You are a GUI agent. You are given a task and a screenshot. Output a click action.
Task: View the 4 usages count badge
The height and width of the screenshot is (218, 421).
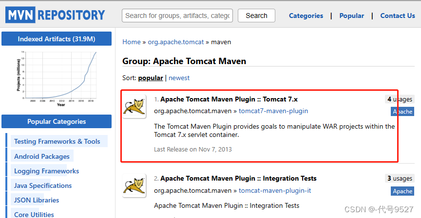[x=399, y=99]
